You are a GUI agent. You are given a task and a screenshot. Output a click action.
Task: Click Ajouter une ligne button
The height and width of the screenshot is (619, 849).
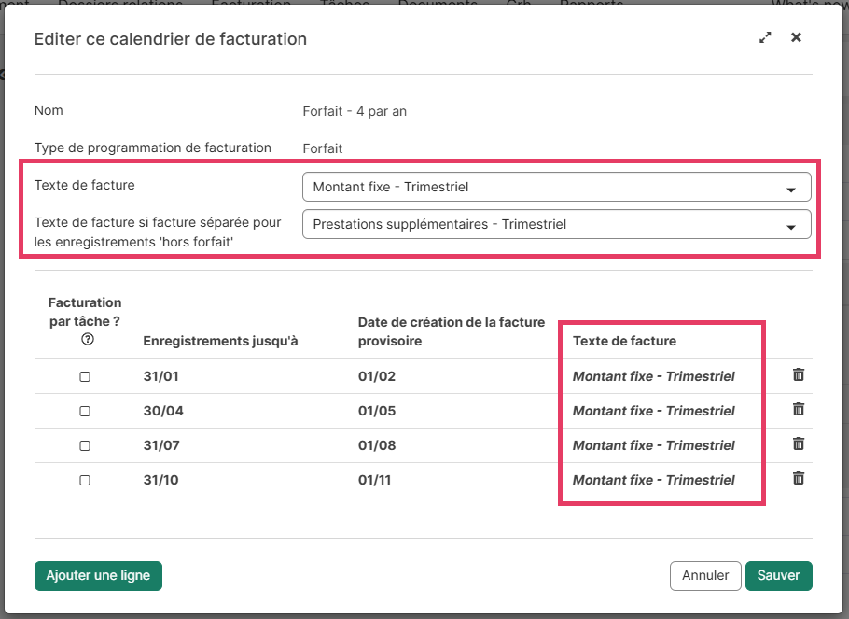[x=98, y=576]
